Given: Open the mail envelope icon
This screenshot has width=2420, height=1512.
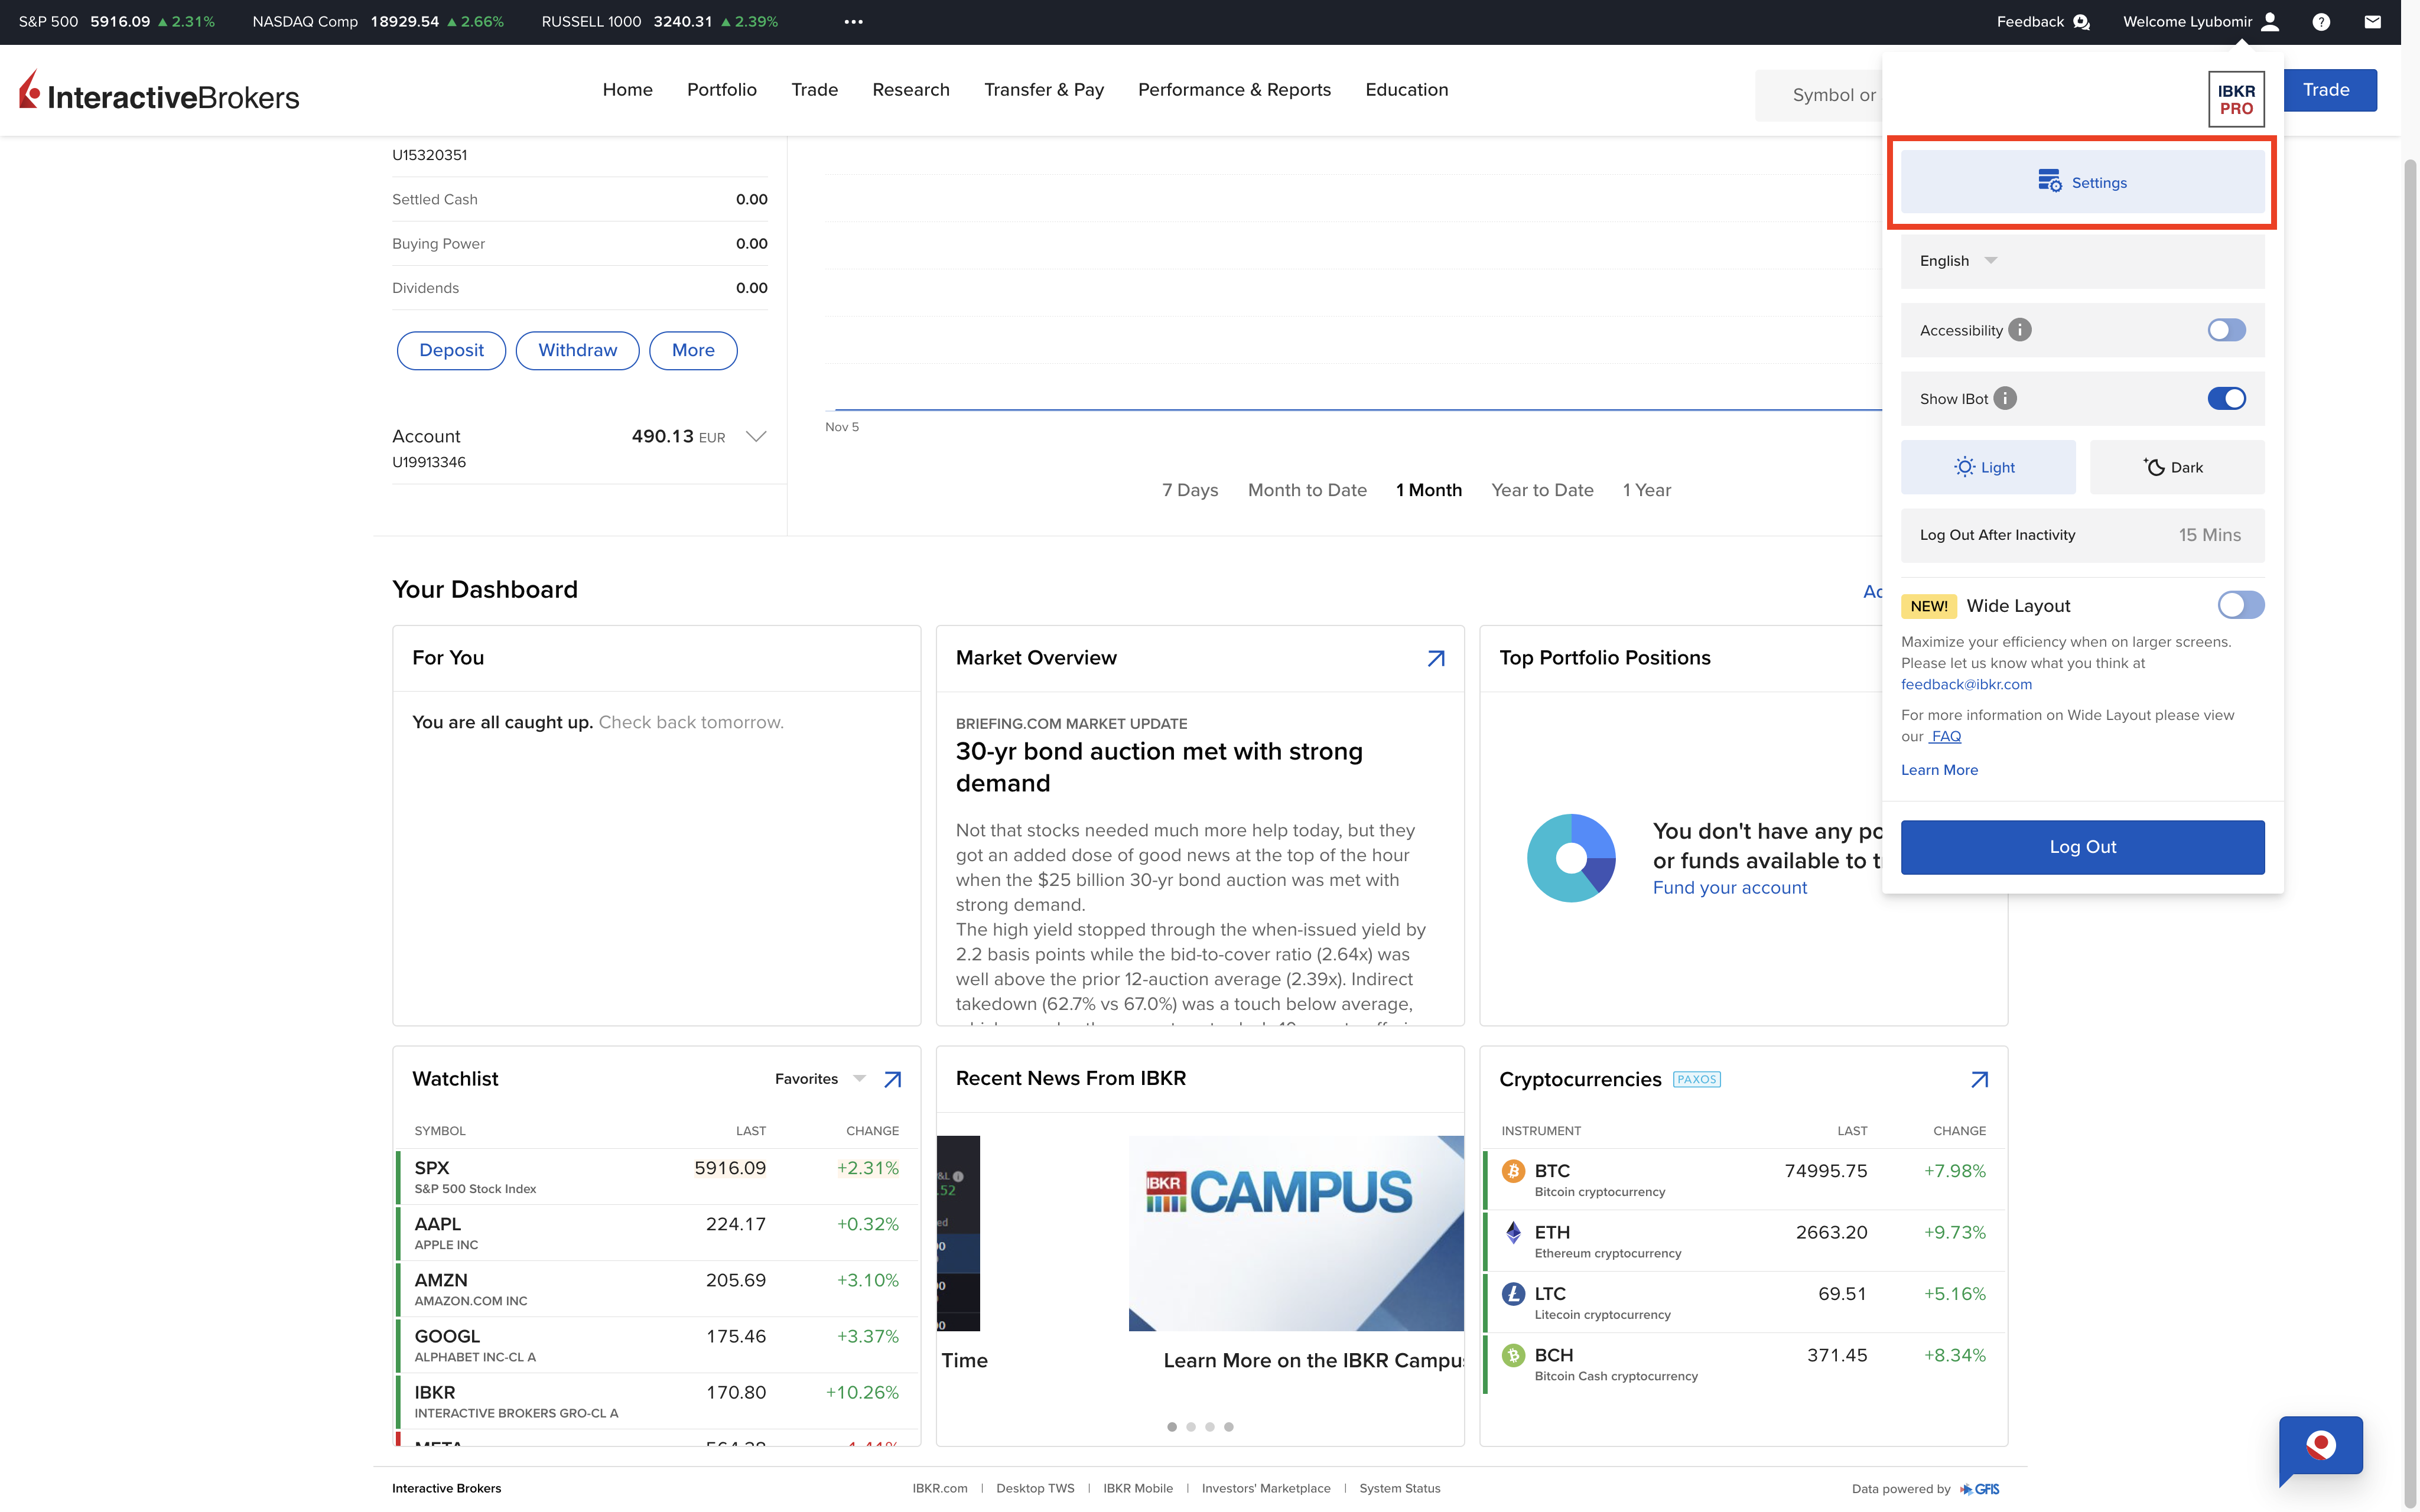Looking at the screenshot, I should tap(2372, 22).
